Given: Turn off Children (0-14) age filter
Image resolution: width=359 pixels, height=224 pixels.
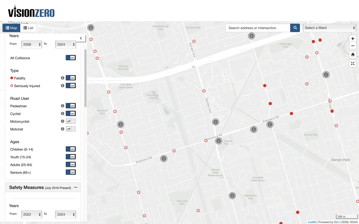Looking at the screenshot, I should tap(71, 149).
